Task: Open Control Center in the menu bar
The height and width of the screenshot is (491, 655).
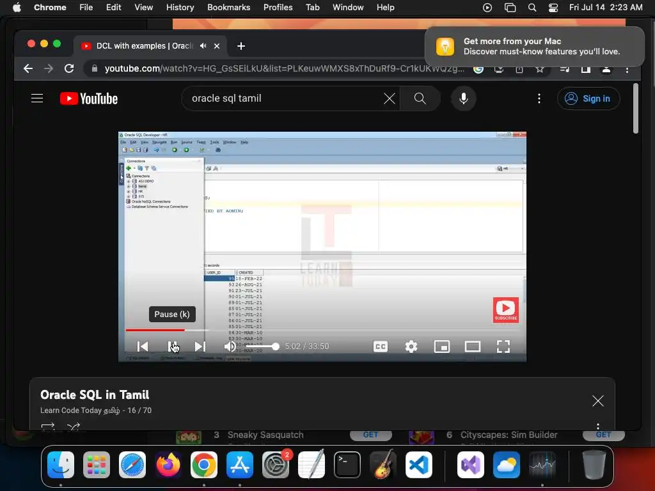Action: click(553, 8)
